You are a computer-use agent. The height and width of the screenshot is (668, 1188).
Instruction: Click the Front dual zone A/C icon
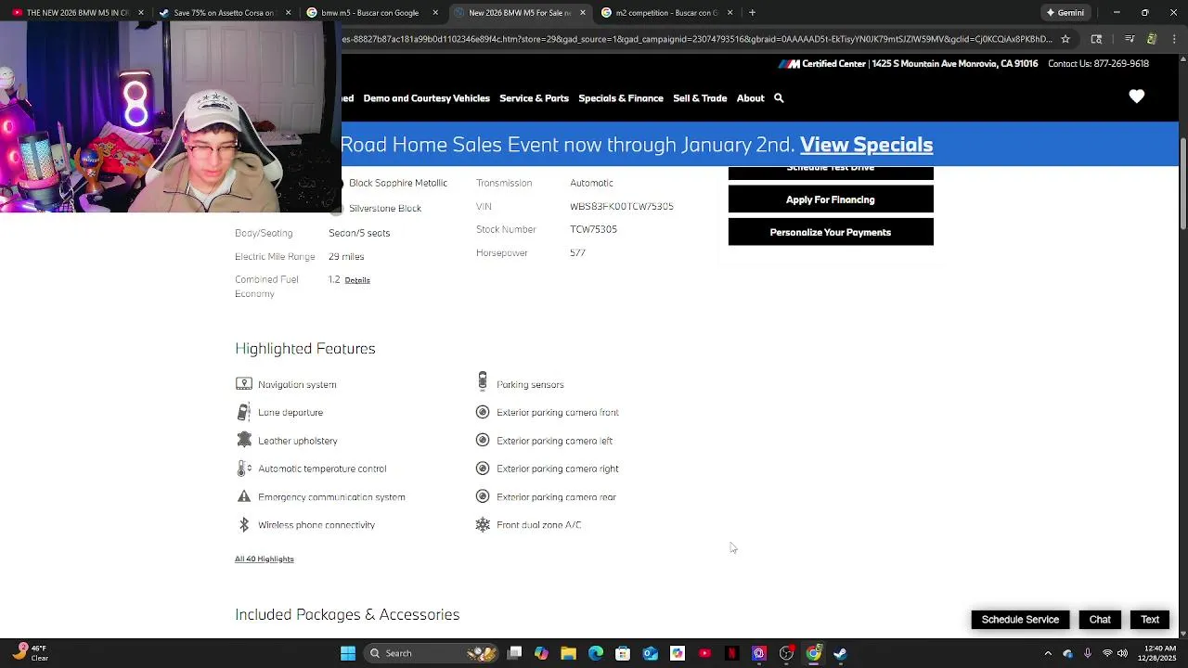pos(483,525)
